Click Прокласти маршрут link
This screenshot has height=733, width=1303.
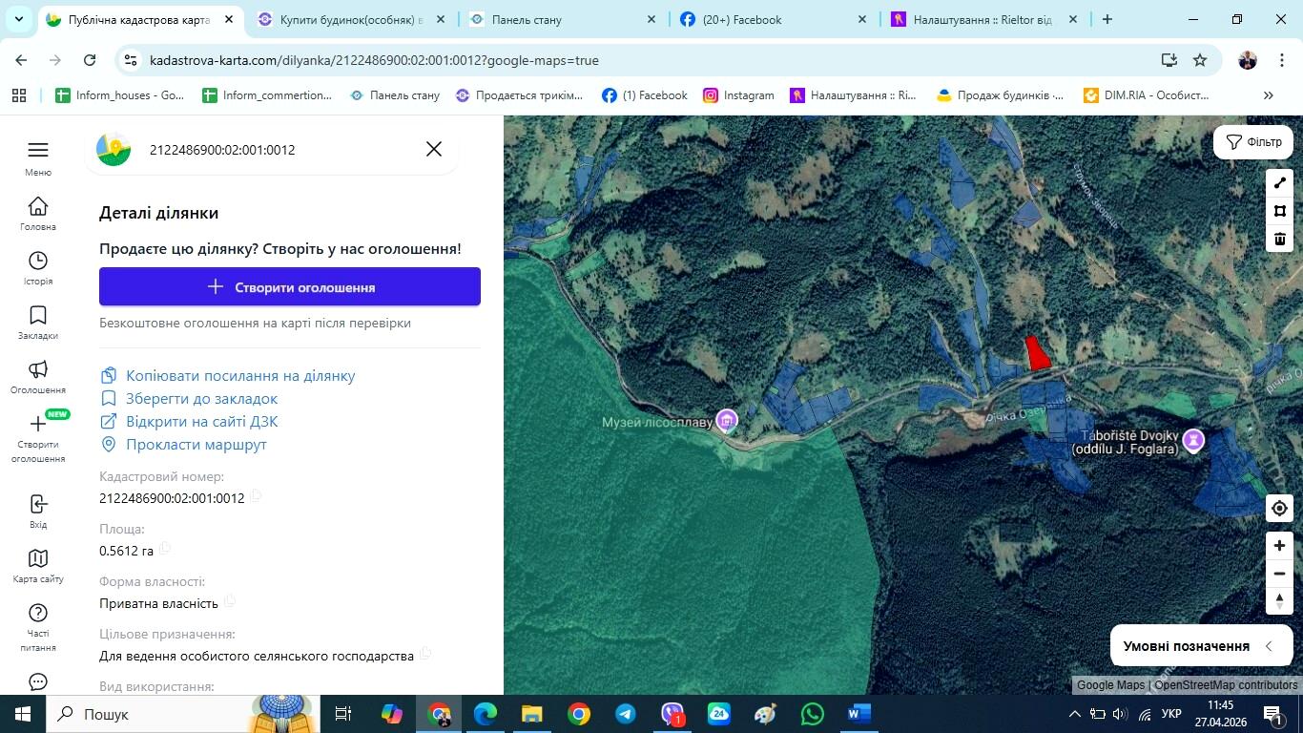tap(183, 444)
